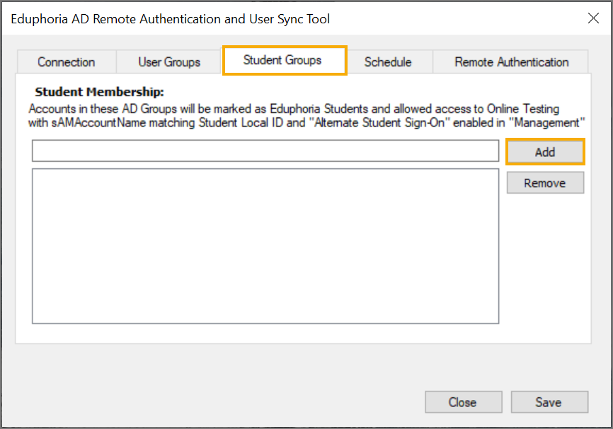
Task: Click the Eduphoria Students phrase in the description
Action: point(319,109)
